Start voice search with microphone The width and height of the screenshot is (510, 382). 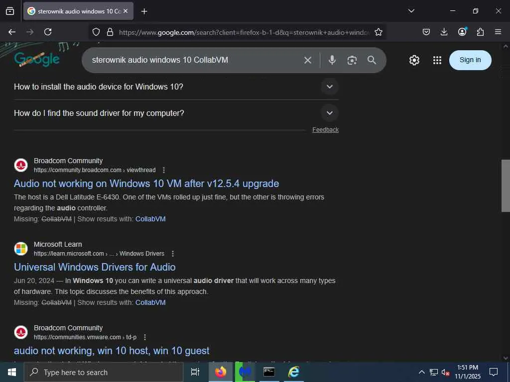pos(332,60)
